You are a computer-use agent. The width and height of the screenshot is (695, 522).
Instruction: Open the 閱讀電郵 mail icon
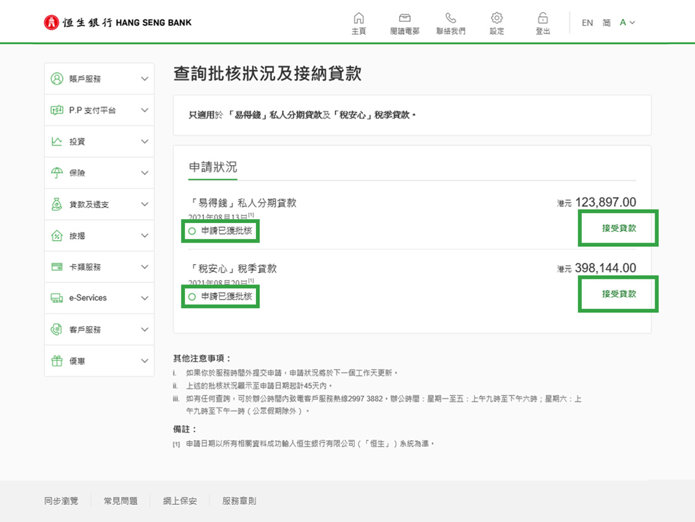point(404,18)
